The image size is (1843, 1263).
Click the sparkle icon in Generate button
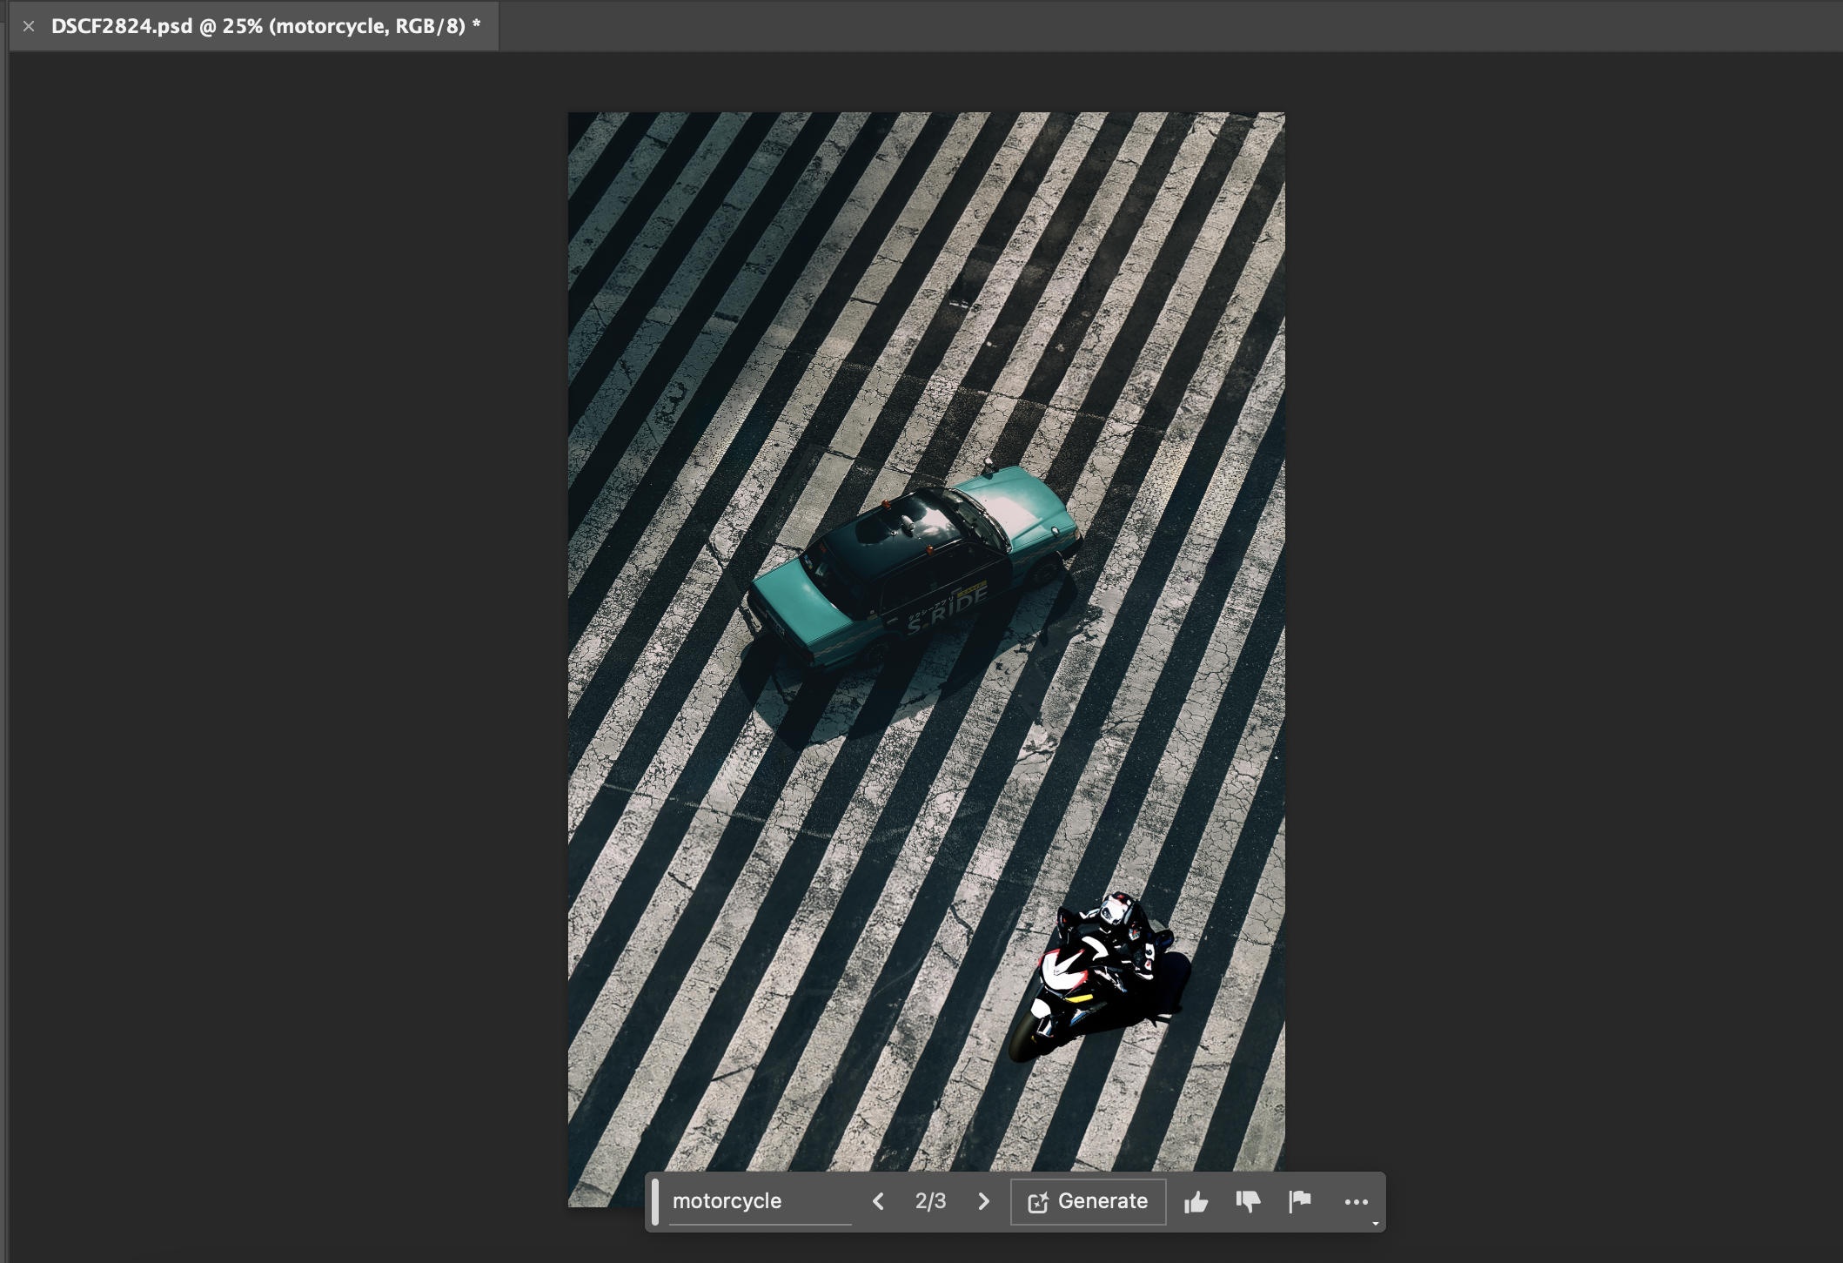pos(1037,1203)
